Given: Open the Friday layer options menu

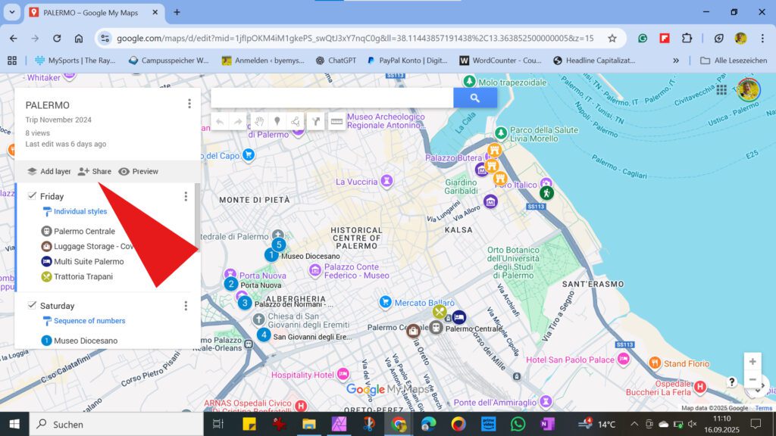Looking at the screenshot, I should coord(186,196).
